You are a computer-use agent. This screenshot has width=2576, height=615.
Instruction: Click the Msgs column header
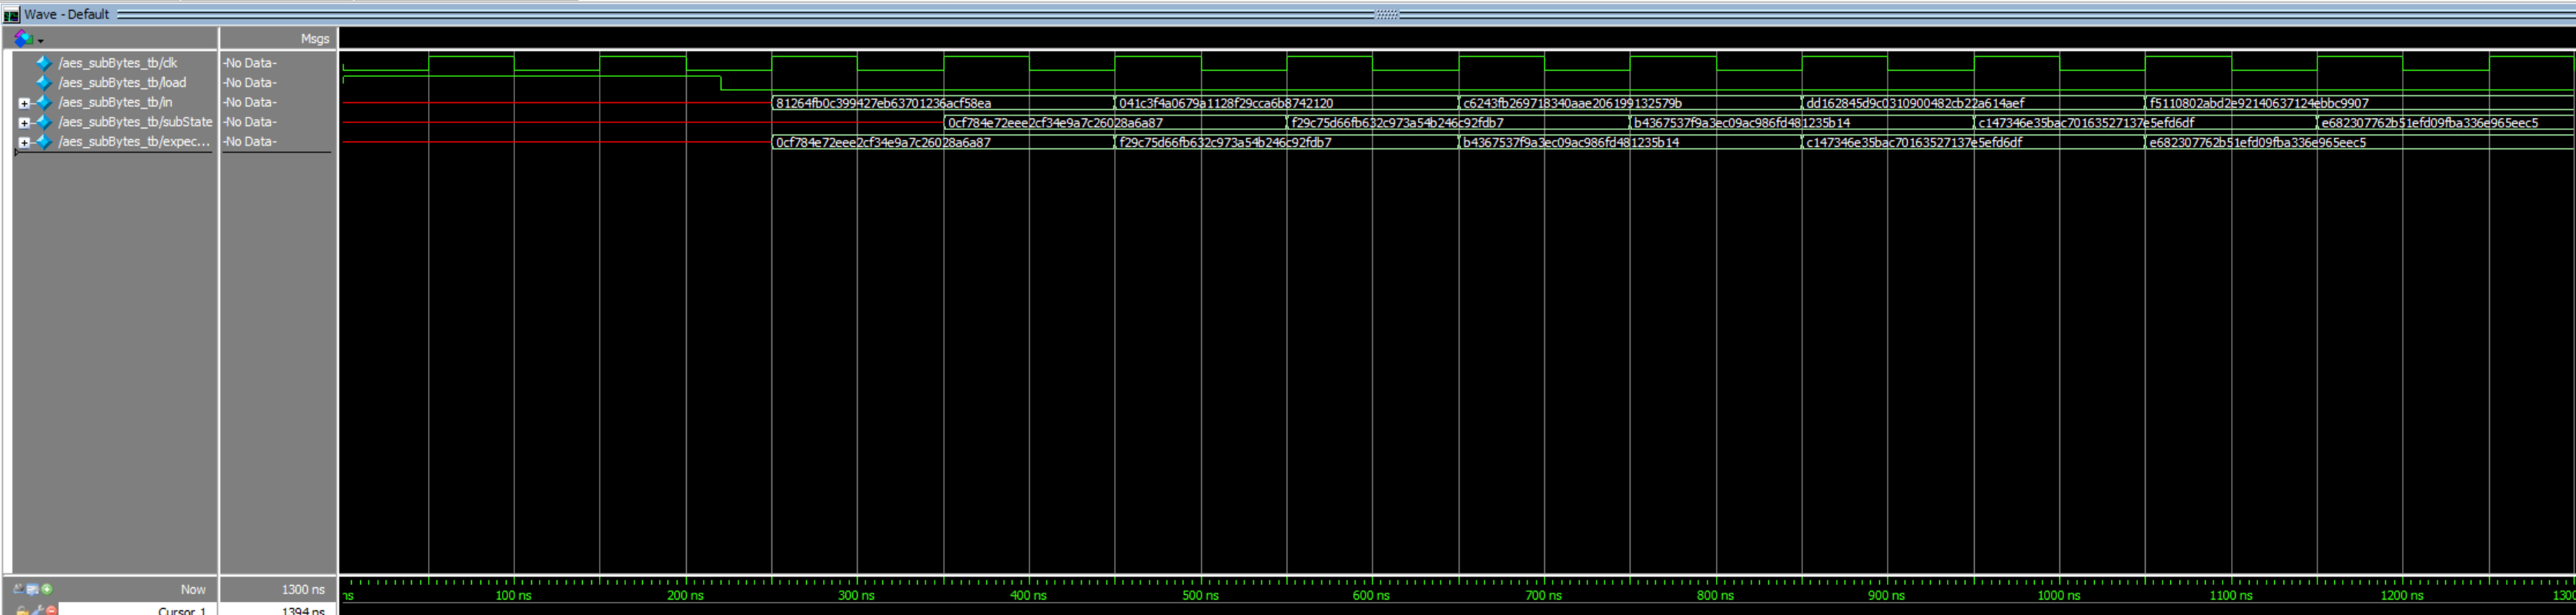pyautogui.click(x=314, y=39)
